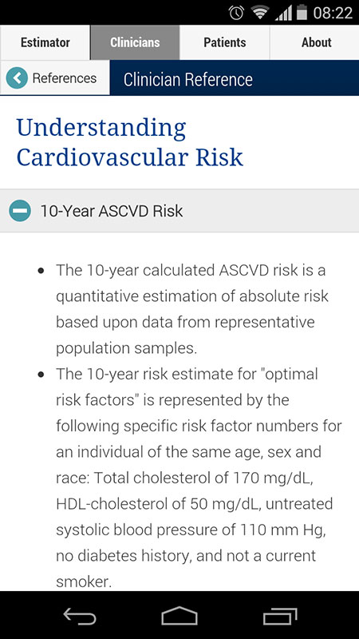Select the Clinicians tab

click(x=135, y=42)
